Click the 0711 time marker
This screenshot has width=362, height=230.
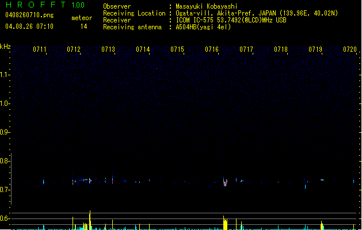coord(40,49)
